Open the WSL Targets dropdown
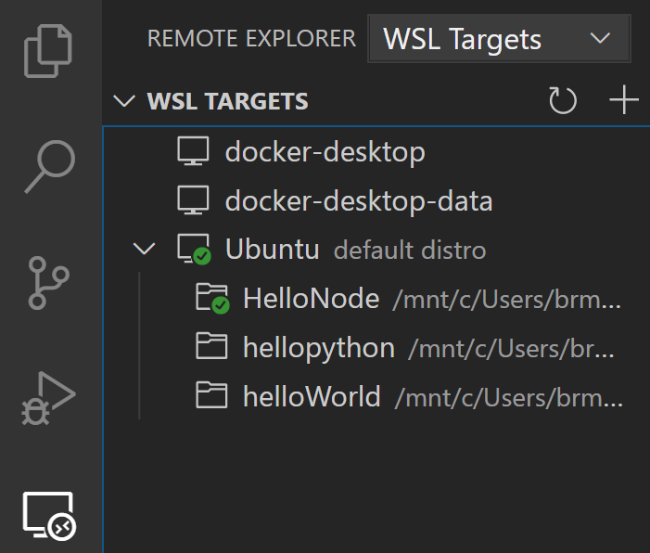The width and height of the screenshot is (650, 553). [x=498, y=39]
